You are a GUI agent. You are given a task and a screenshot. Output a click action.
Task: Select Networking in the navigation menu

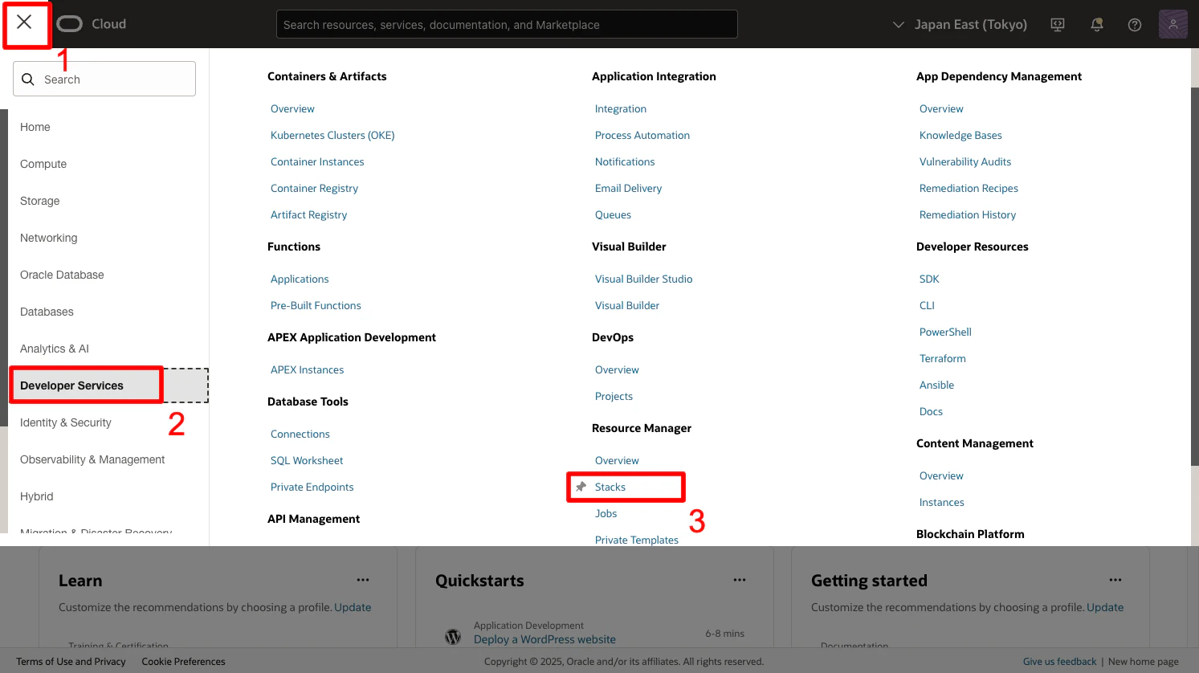(x=49, y=238)
